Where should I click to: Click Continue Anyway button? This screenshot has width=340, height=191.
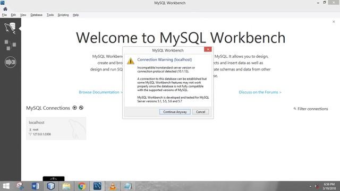(x=175, y=112)
